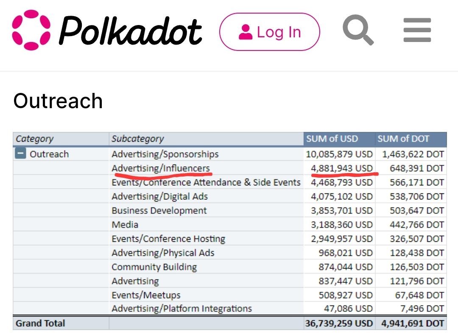Select the 4,468,793 USD value
458x333 pixels.
coord(342,182)
